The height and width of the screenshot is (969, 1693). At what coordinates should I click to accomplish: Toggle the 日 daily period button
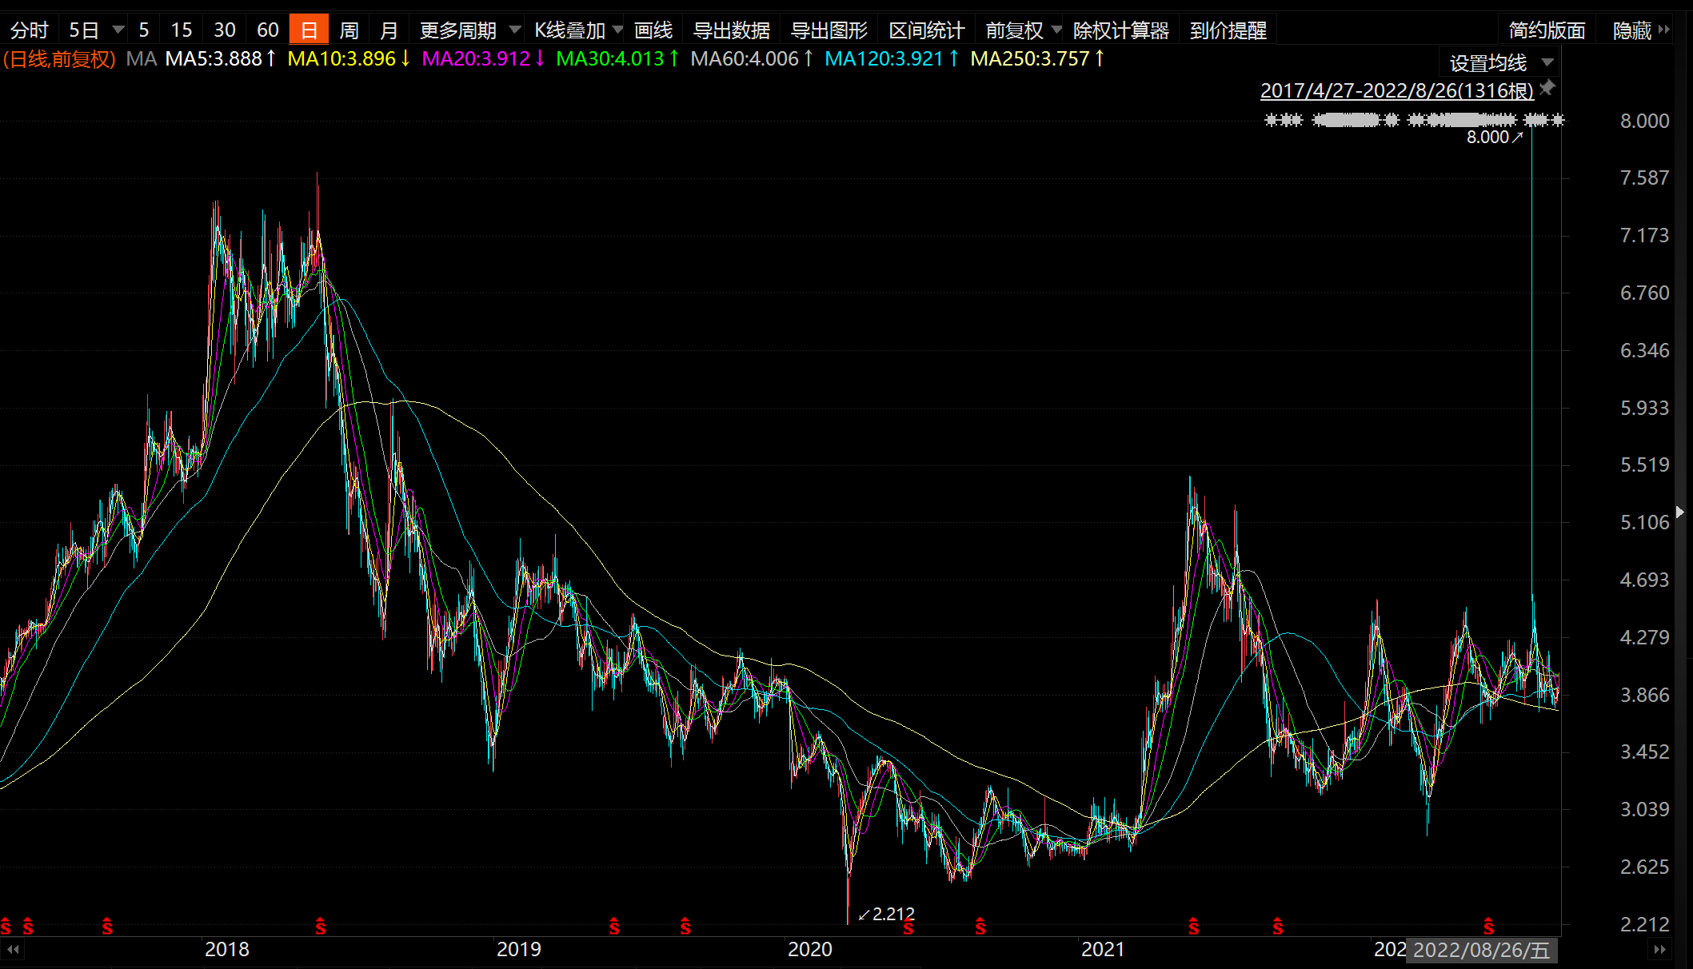tap(309, 30)
